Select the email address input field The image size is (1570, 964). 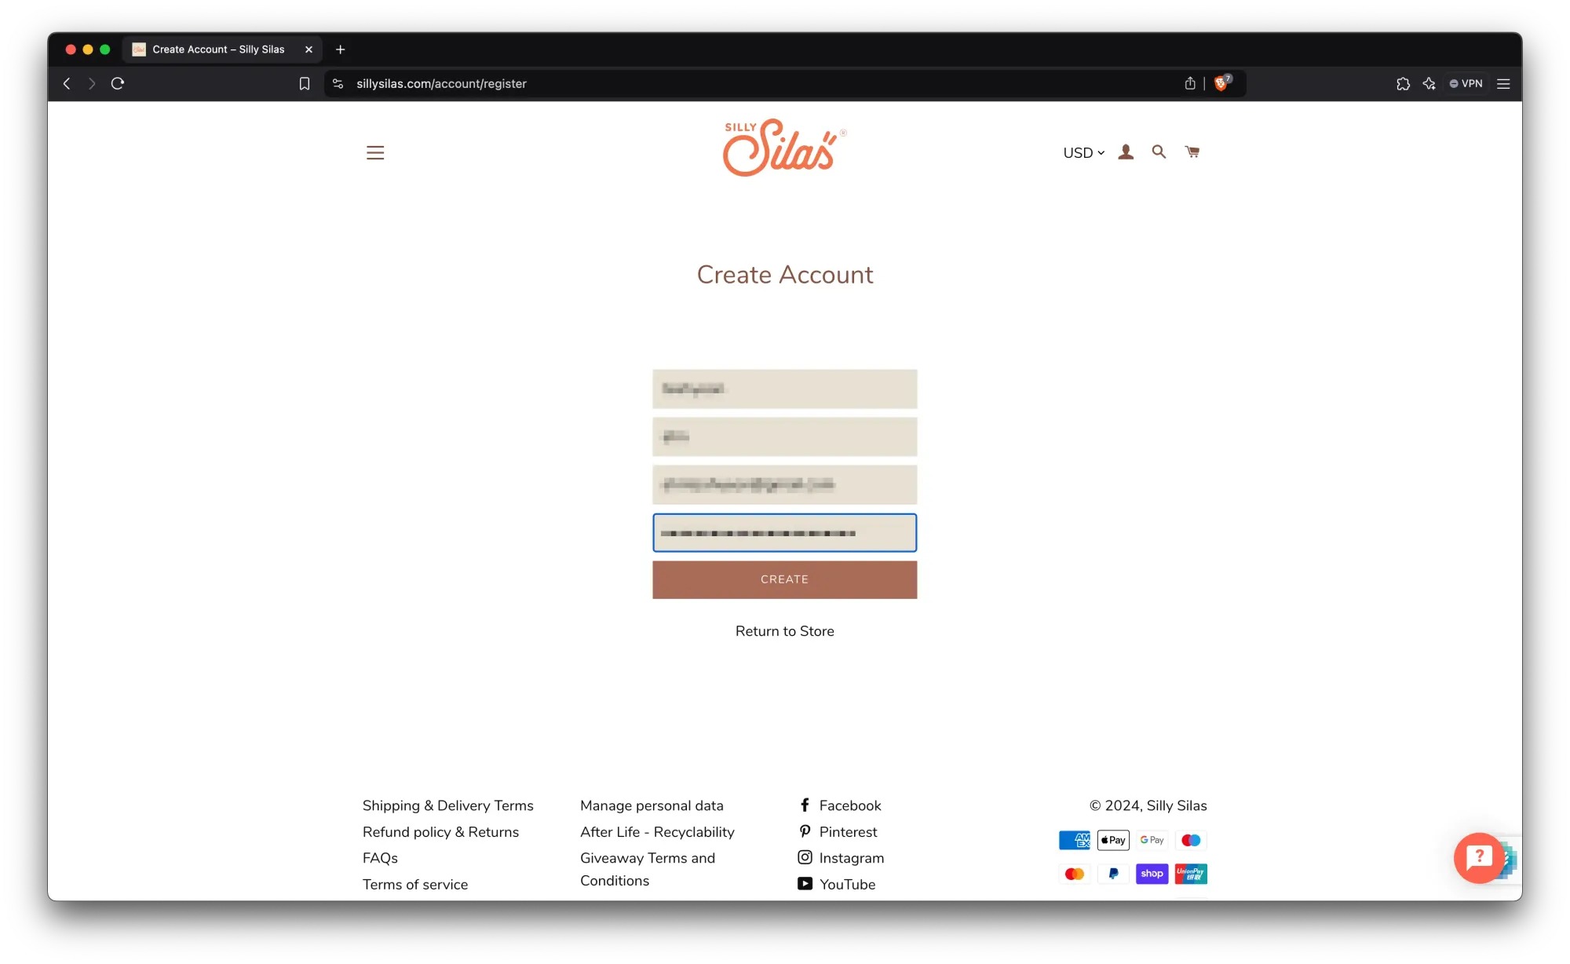[784, 484]
